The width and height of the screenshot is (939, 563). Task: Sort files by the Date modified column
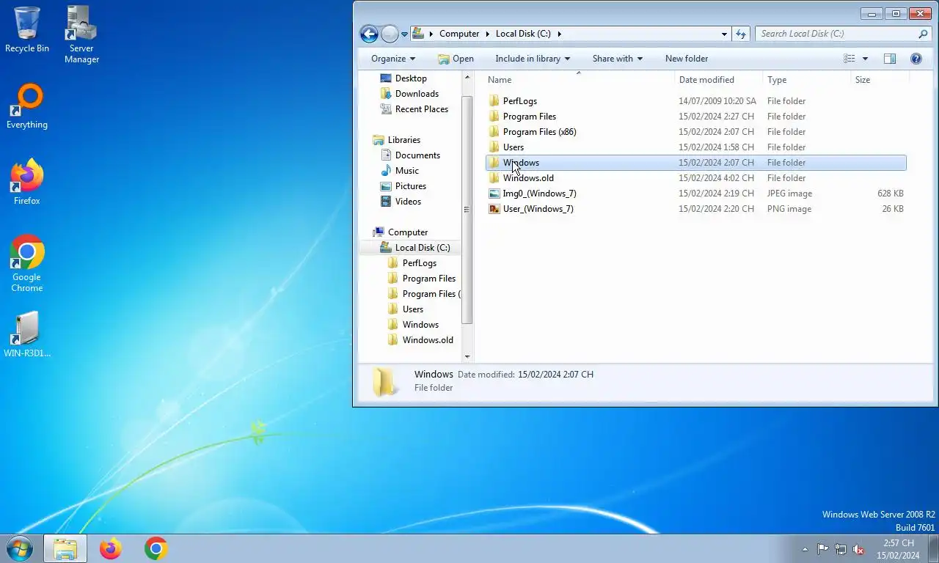[718, 80]
